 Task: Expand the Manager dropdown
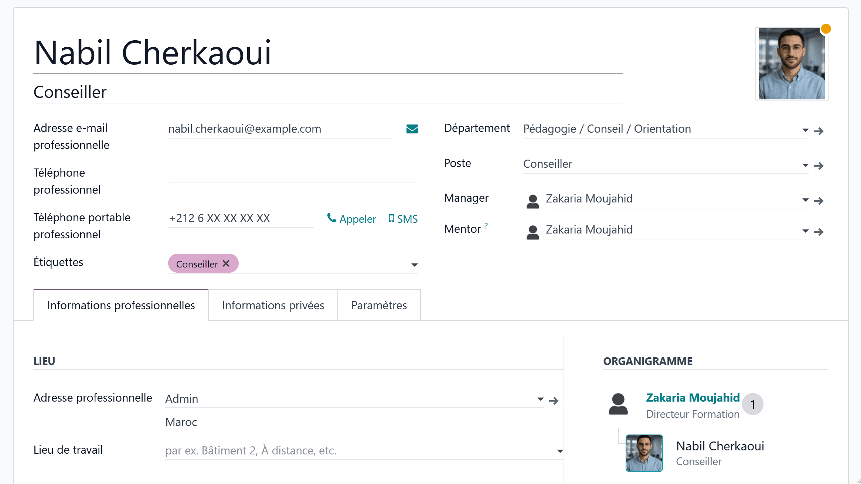point(805,200)
